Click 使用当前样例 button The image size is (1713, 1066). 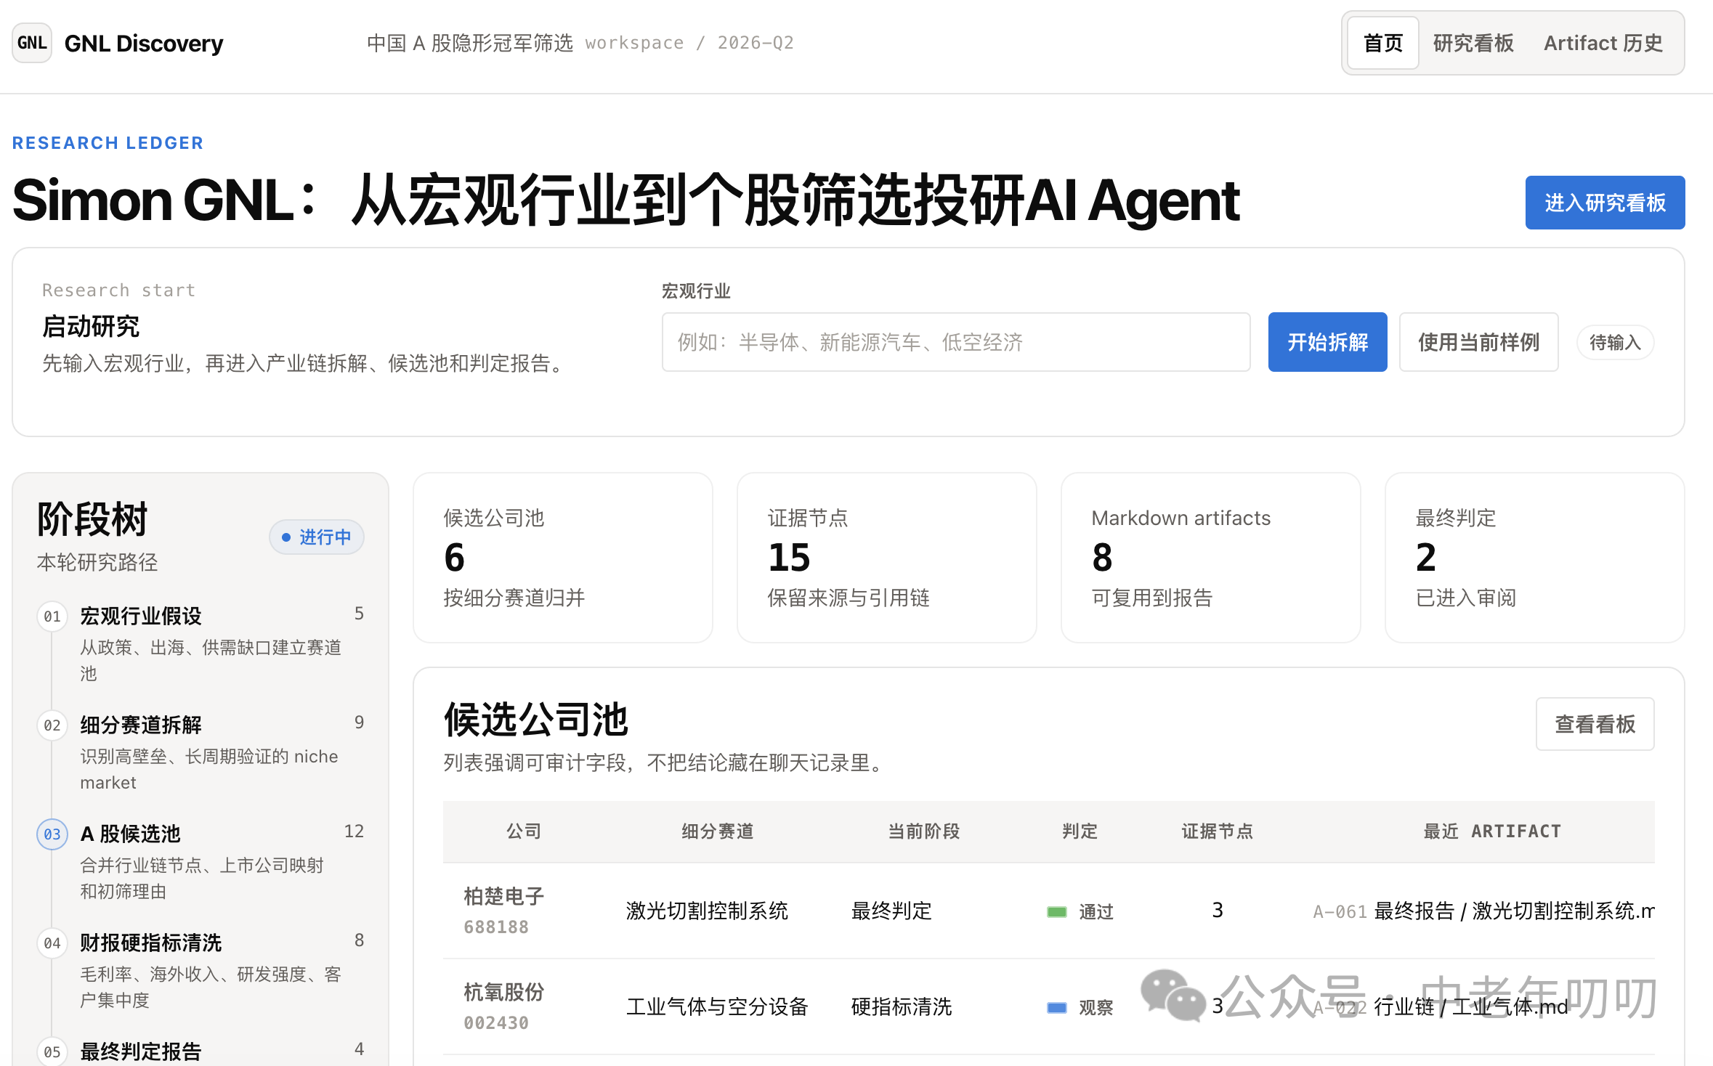pyautogui.click(x=1478, y=342)
